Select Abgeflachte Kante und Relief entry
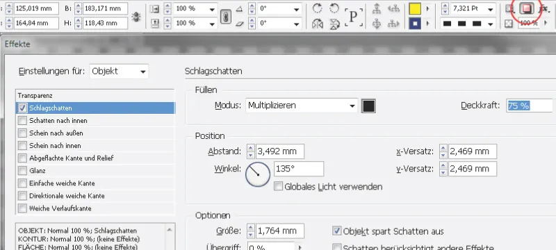This screenshot has width=556, height=250. click(95, 158)
